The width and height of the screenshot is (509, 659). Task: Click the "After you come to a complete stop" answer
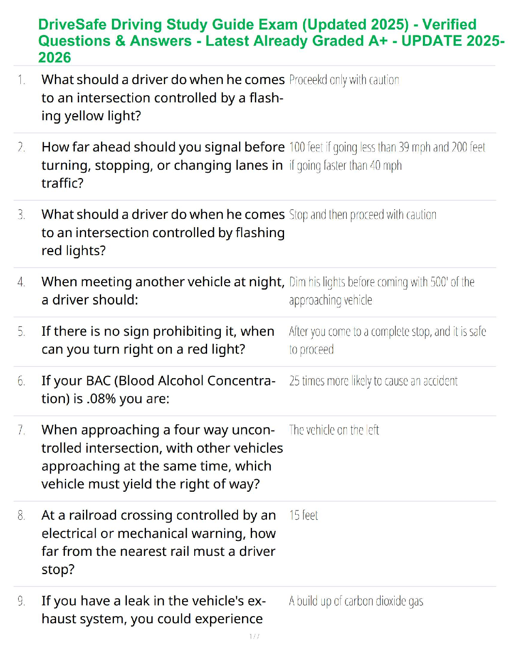387,340
